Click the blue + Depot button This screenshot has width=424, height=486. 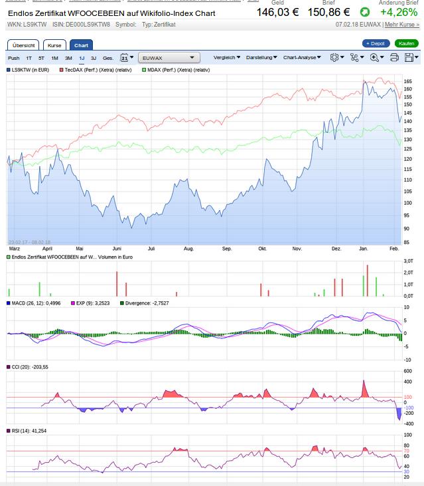tap(376, 43)
